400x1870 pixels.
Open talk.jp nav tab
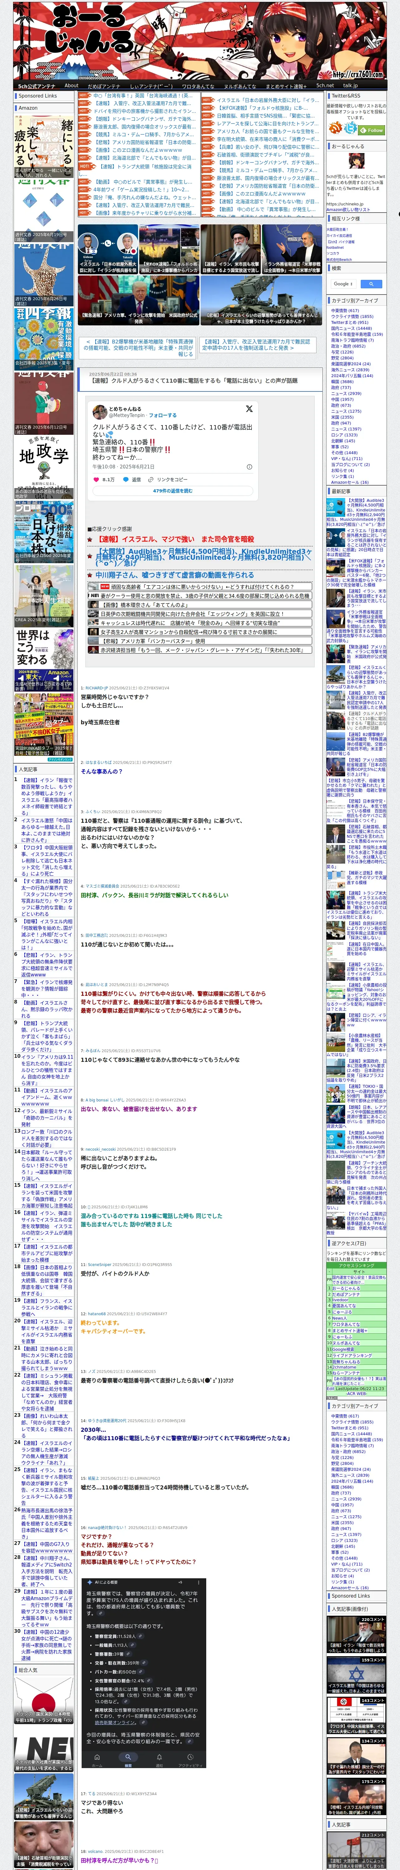[x=351, y=86]
